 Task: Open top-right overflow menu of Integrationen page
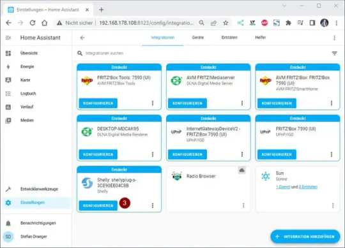(x=334, y=38)
